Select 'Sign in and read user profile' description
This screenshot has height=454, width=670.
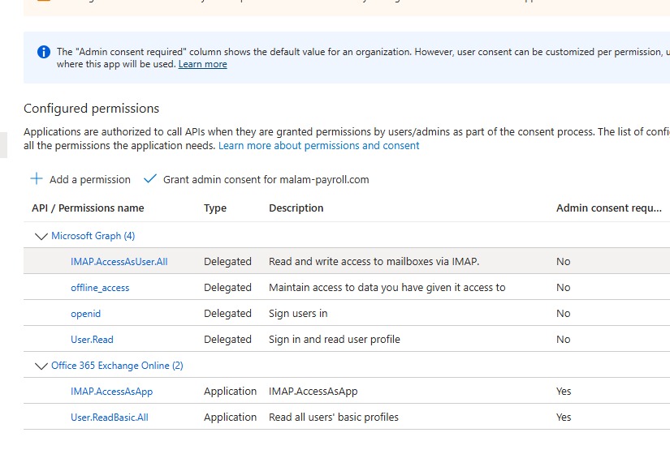tap(335, 340)
